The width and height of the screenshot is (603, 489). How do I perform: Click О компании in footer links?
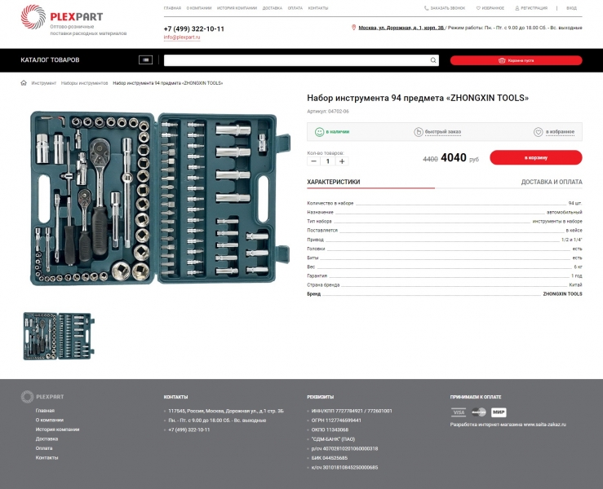50,421
